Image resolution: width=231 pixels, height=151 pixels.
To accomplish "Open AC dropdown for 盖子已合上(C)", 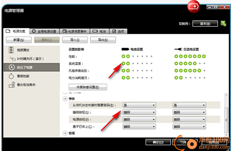I will (x=189, y=127).
